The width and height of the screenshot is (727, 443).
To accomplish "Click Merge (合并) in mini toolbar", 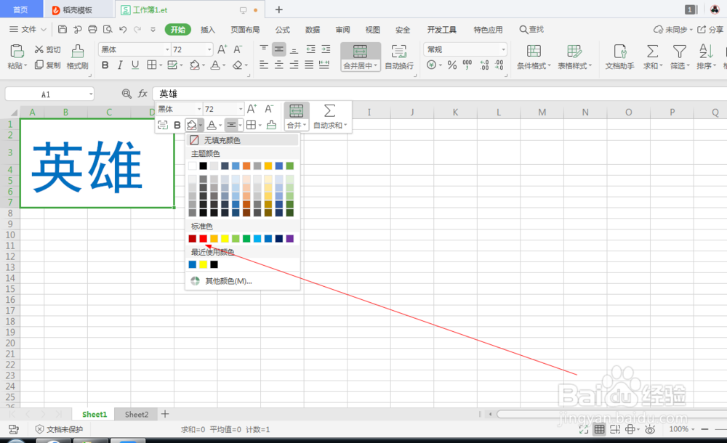I will (297, 117).
